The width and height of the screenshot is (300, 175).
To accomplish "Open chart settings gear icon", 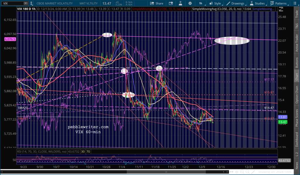I will [190, 4].
